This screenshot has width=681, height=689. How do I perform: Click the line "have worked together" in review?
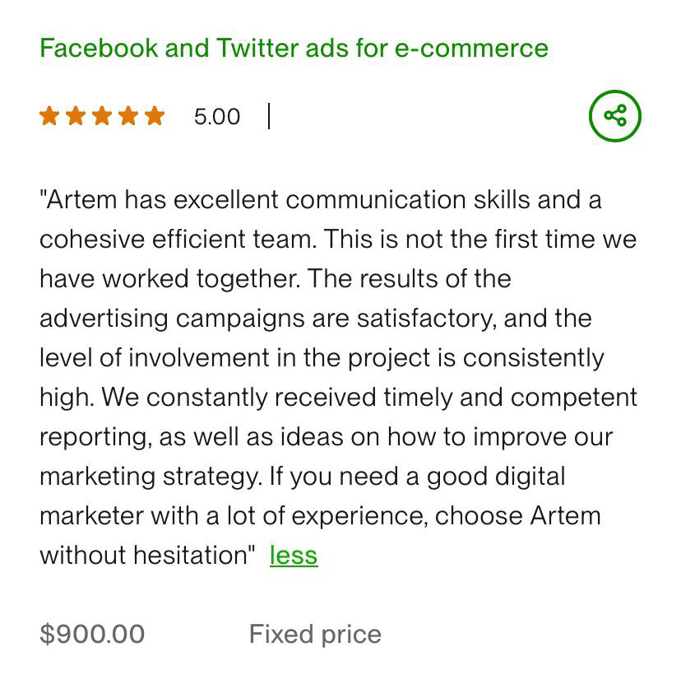click(275, 279)
